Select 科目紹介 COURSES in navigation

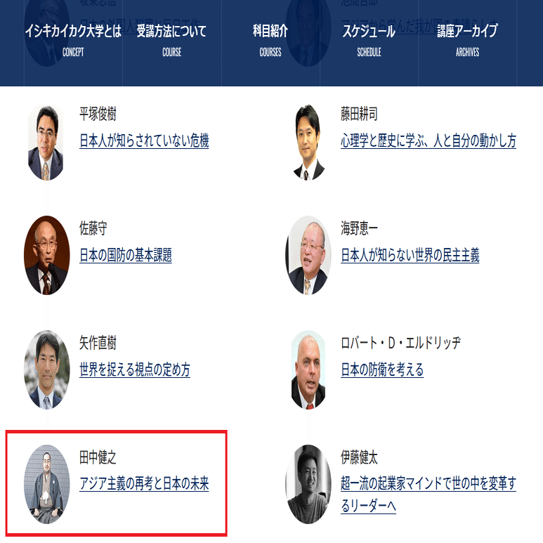click(270, 40)
